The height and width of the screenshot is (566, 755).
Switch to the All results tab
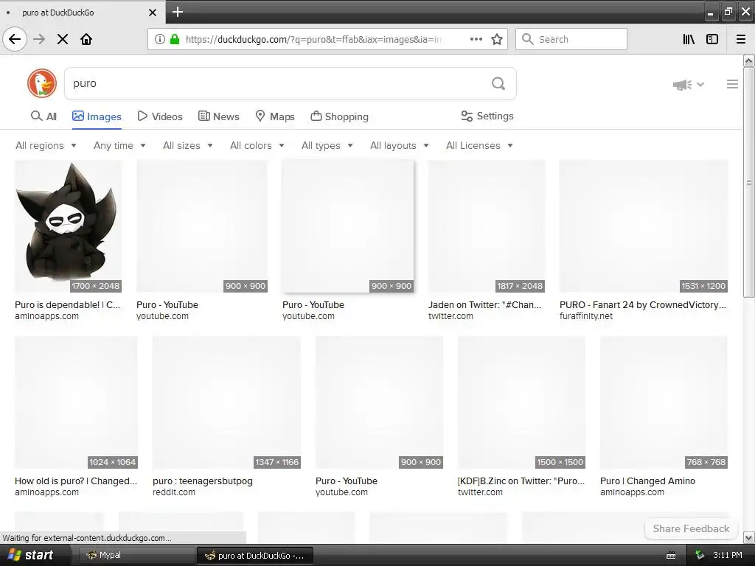pos(44,116)
